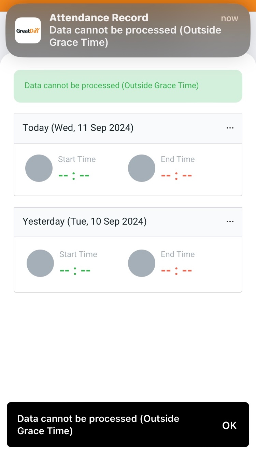Open three-dot menu for Today's record
The height and width of the screenshot is (454, 256).
pos(230,128)
